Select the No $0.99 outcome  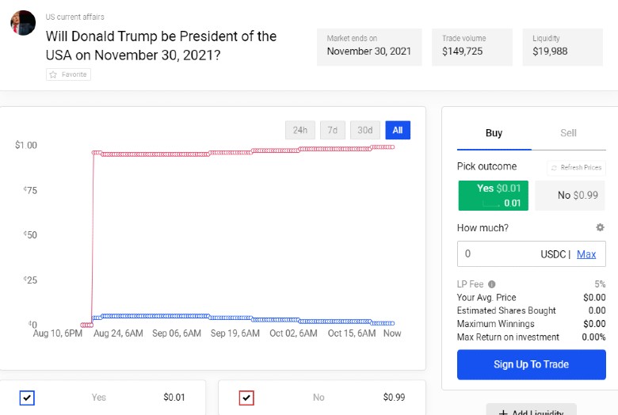pos(570,196)
